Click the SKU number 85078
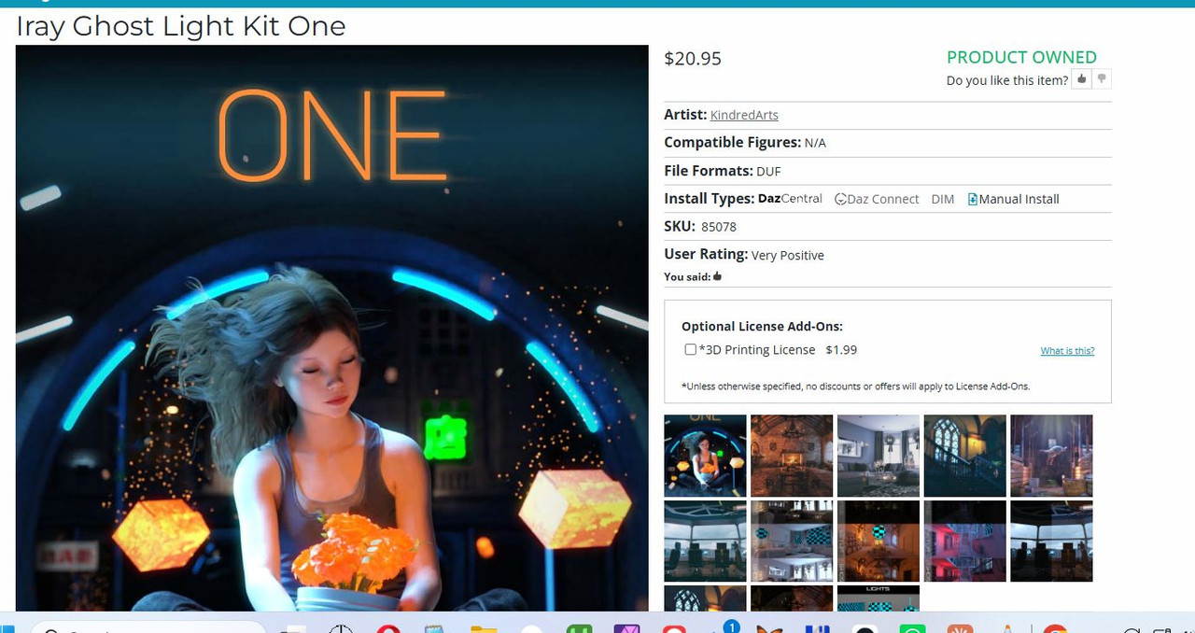Screen dimensions: 1195x633 point(719,227)
